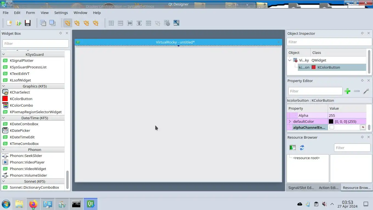Click the Widget Box filter field
Image resolution: width=373 pixels, height=210 pixels.
(x=36, y=43)
